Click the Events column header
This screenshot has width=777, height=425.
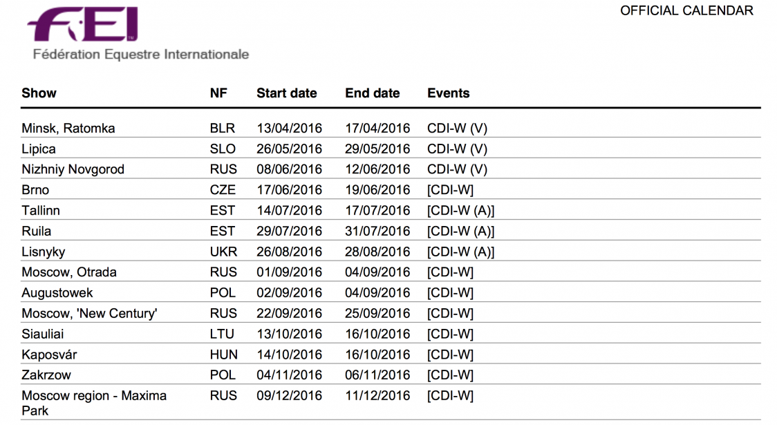pos(448,93)
